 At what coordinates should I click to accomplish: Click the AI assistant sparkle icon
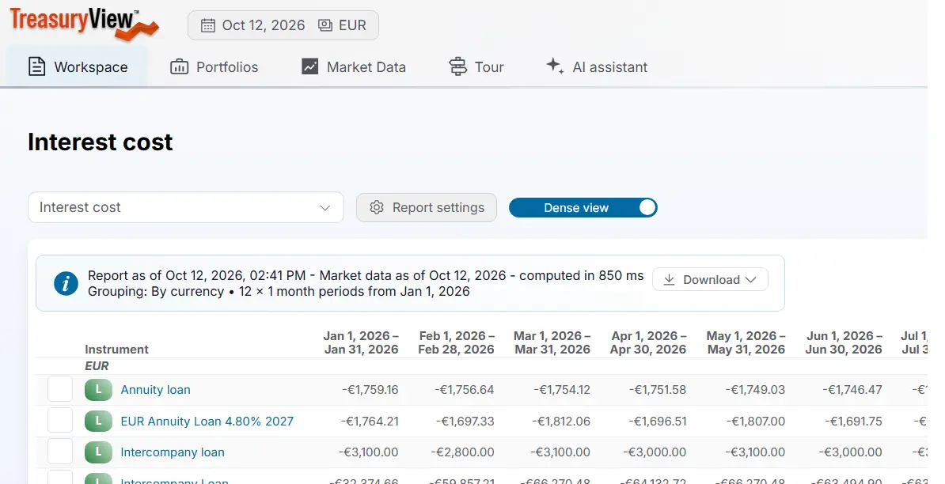tap(555, 66)
